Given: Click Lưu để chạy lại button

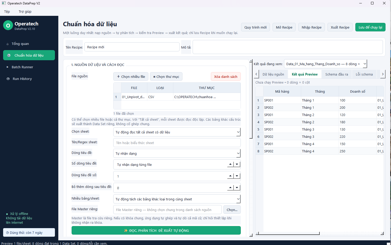Looking at the screenshot, I should click(x=370, y=27).
